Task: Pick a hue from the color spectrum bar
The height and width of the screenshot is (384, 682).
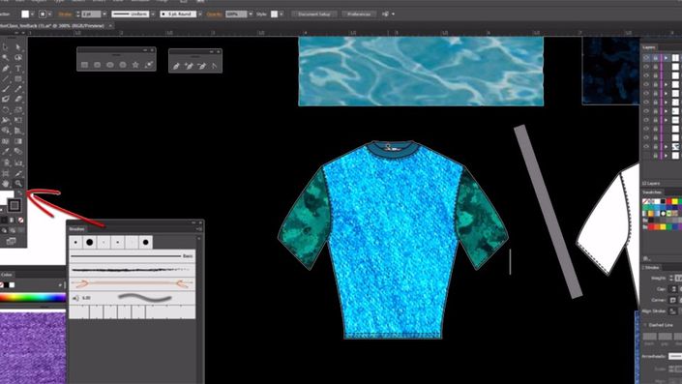Action: pos(33,298)
